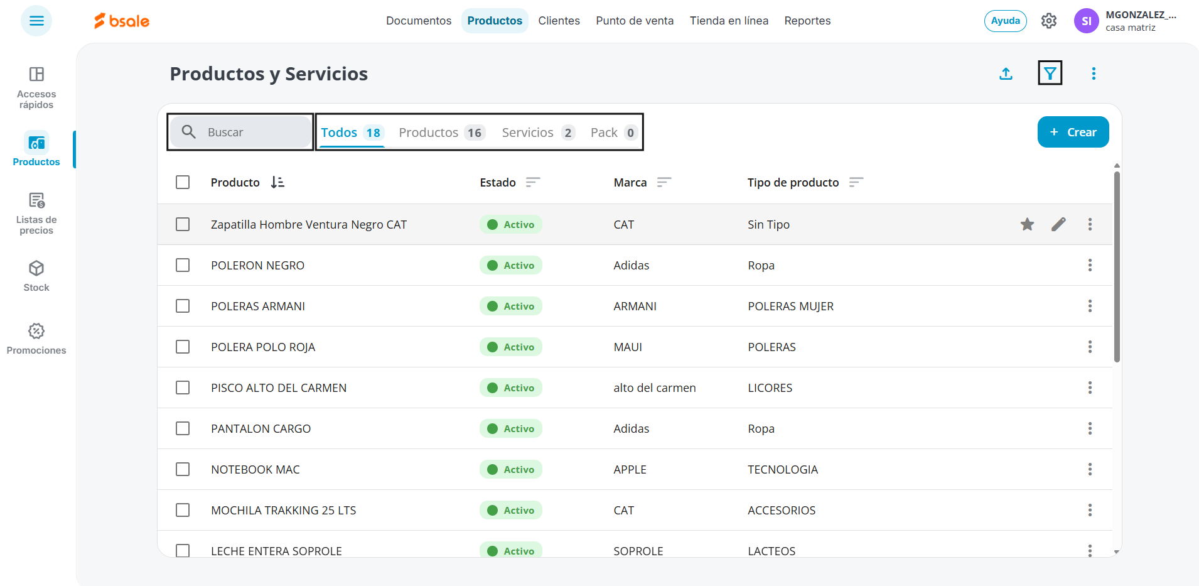This screenshot has height=586, width=1199.
Task: Open row menu for PANTALON CARGO
Action: pos(1090,428)
